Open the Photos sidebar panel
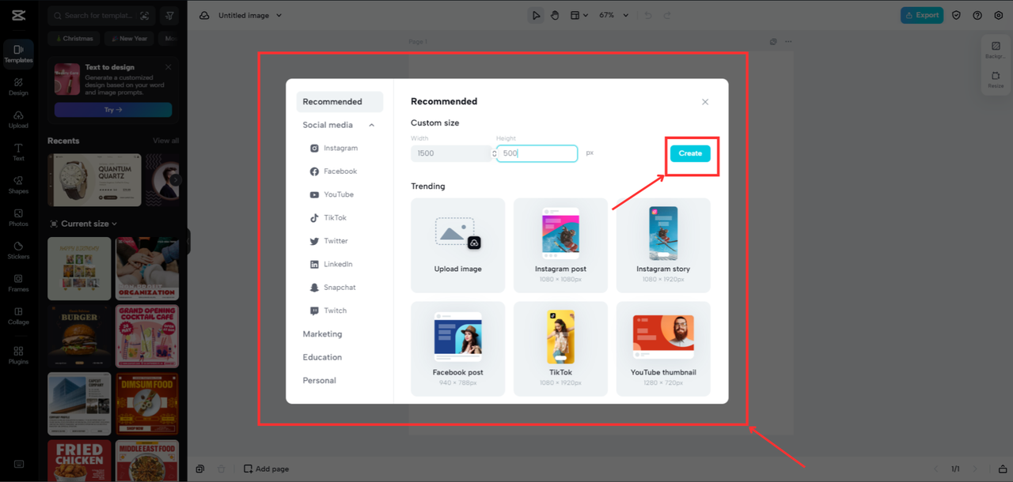1013x482 pixels. point(18,218)
